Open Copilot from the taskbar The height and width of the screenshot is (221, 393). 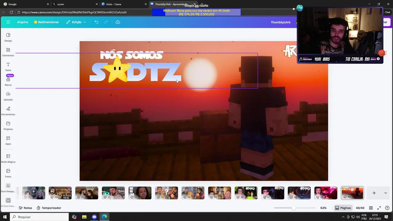click(74, 217)
